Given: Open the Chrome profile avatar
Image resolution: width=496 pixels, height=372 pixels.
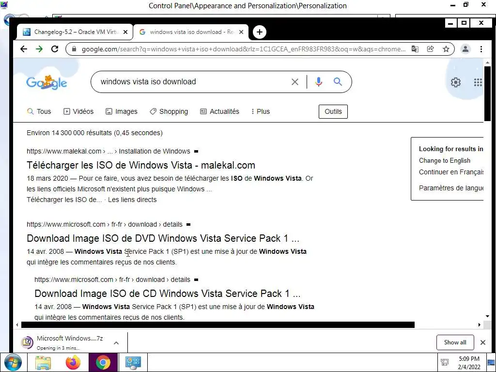Looking at the screenshot, I should coord(465,49).
